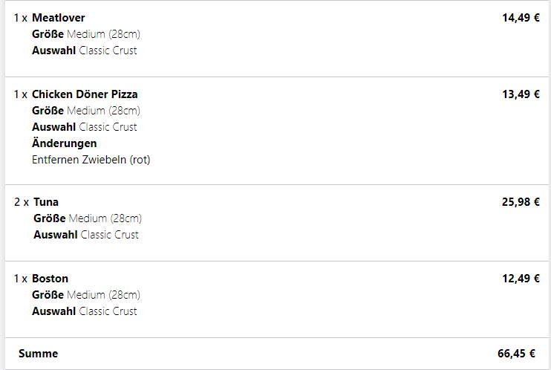Select the Boston price 12,49 €
This screenshot has width=551, height=370.
(x=521, y=279)
